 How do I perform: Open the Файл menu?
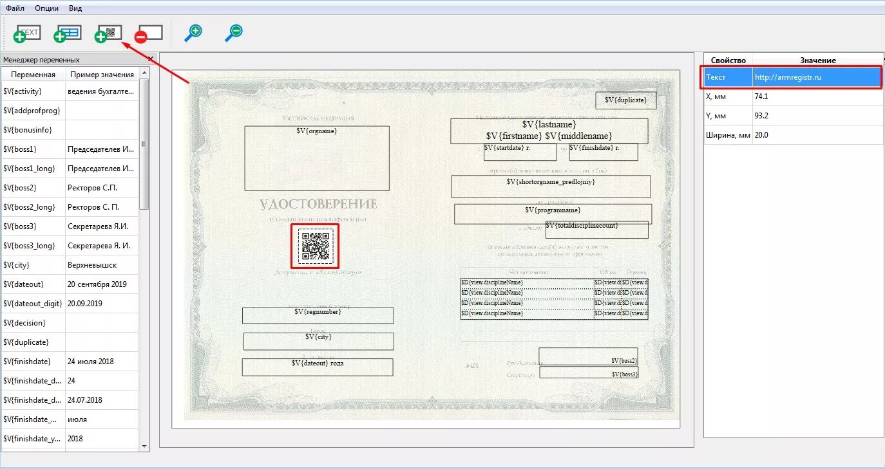(15, 8)
